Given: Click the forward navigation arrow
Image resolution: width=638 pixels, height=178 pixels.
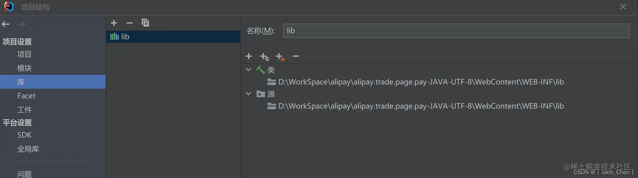Looking at the screenshot, I should [22, 24].
